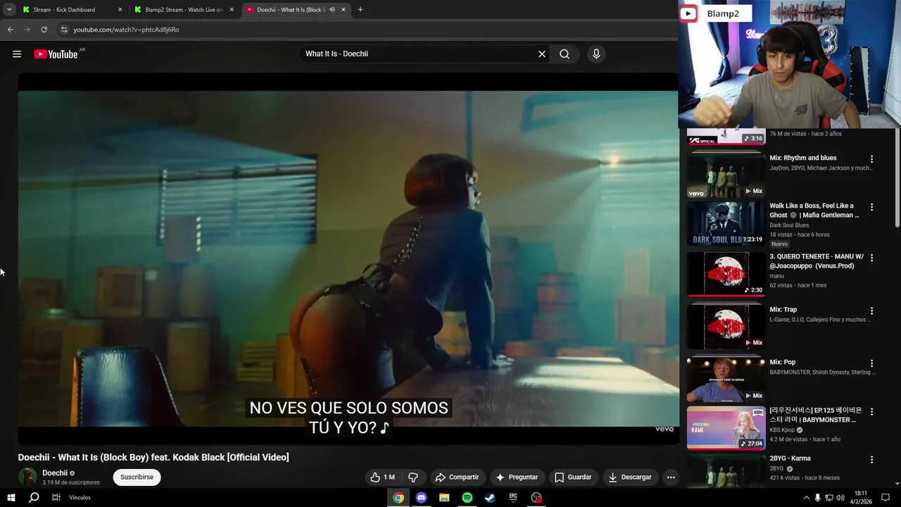Open options for 2BYG - Karma video
This screenshot has height=507, width=901.
[871, 460]
